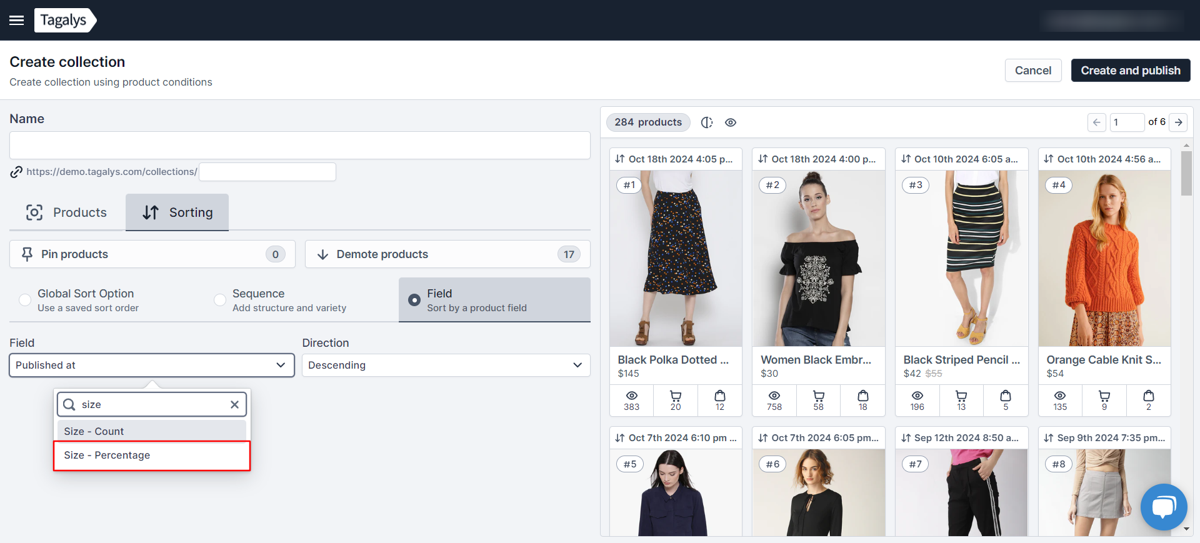Click Create and publish button

click(x=1131, y=71)
